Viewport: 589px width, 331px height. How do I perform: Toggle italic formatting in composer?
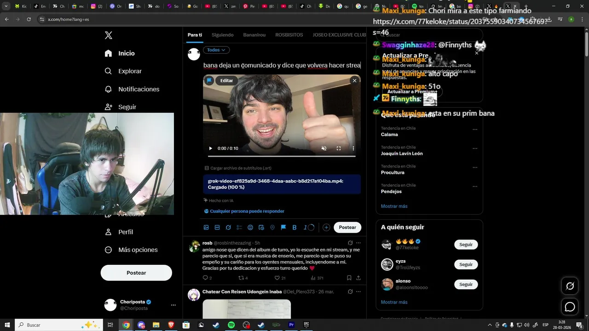point(305,228)
